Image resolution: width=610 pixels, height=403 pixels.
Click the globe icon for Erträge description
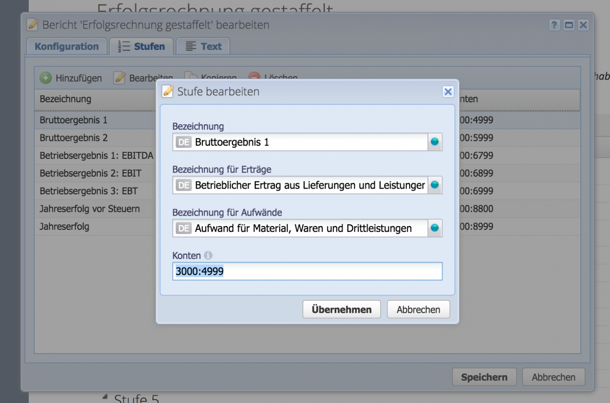434,185
